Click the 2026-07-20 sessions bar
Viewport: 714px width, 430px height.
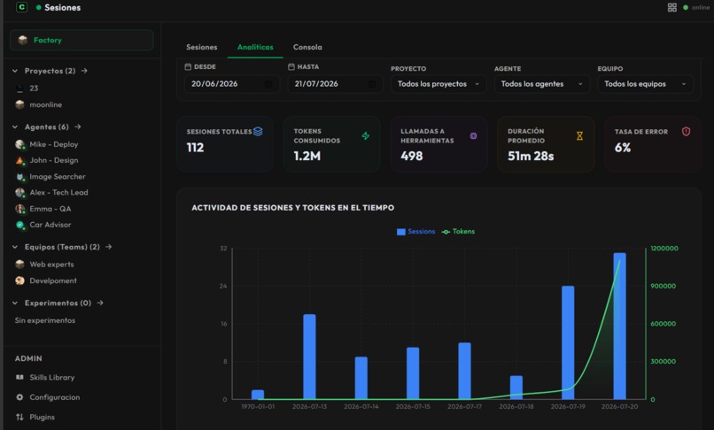(x=619, y=326)
